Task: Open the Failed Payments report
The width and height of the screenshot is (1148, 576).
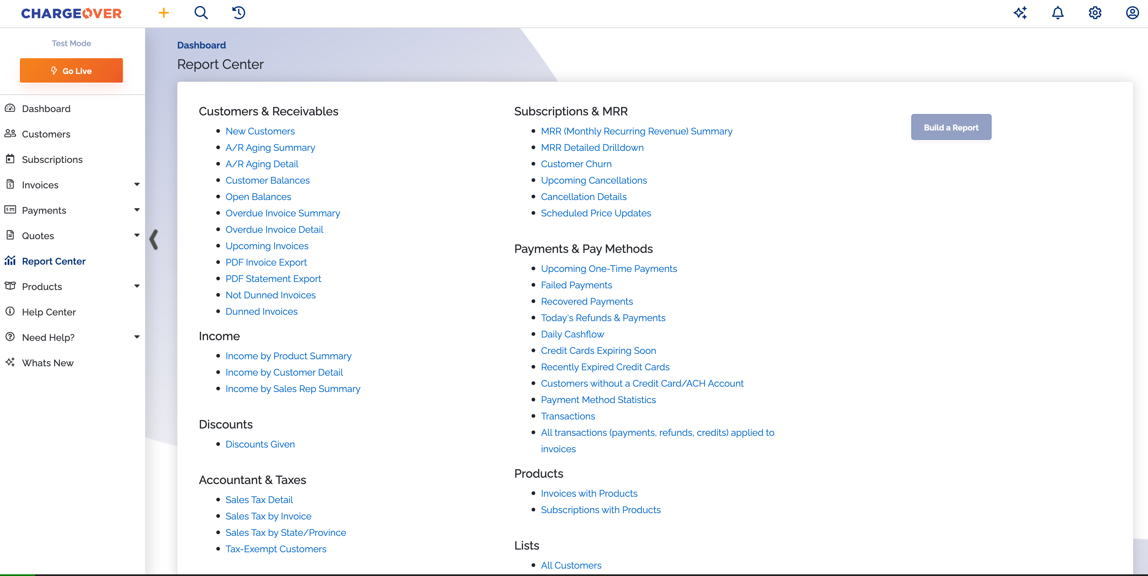Action: (577, 285)
